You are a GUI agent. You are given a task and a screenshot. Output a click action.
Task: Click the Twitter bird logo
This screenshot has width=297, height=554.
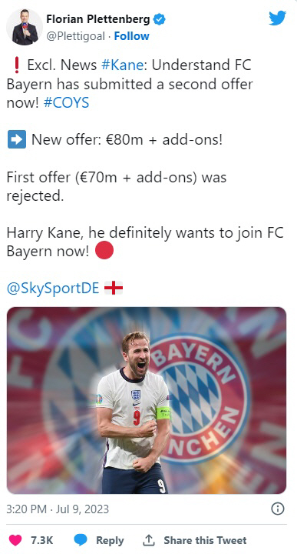(x=278, y=18)
